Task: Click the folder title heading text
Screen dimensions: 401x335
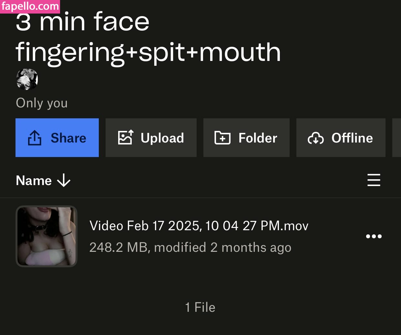Action: pyautogui.click(x=148, y=37)
